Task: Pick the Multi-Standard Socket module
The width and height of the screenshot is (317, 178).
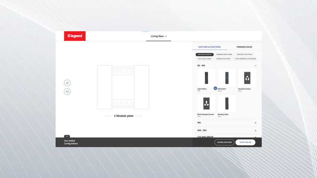Action: [206, 104]
